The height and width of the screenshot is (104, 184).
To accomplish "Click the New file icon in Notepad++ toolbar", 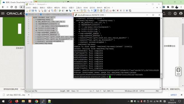I will (x=27, y=11).
